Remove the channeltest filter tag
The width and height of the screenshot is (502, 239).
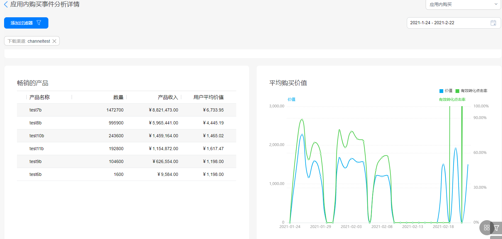[54, 41]
